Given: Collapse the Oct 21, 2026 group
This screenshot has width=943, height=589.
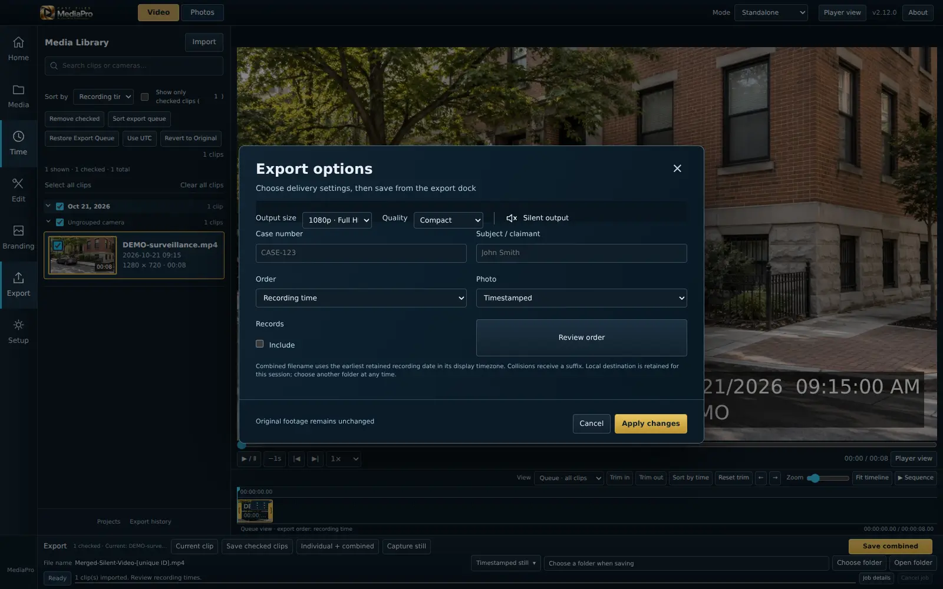Looking at the screenshot, I should click(x=48, y=206).
